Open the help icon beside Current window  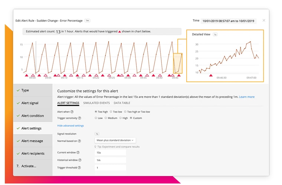(x=78, y=152)
